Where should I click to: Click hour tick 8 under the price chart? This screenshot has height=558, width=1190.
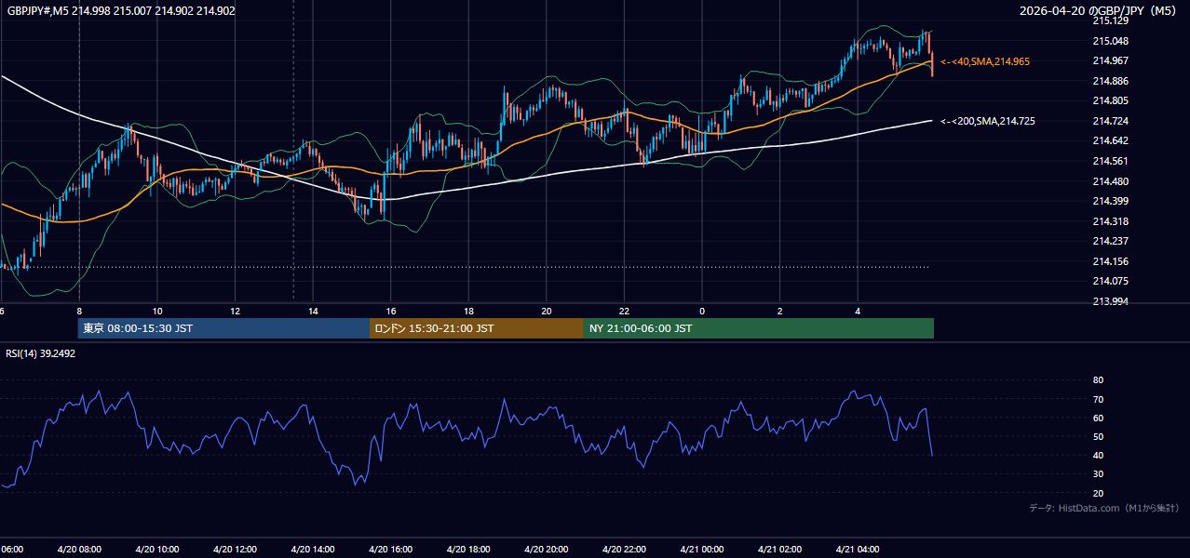[79, 312]
